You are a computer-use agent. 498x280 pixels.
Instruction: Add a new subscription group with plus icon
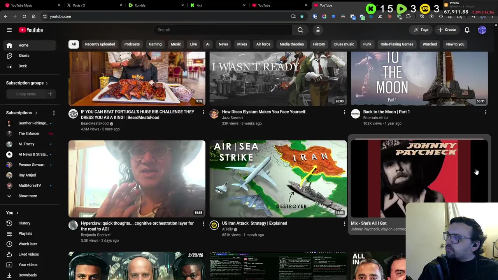click(50, 94)
